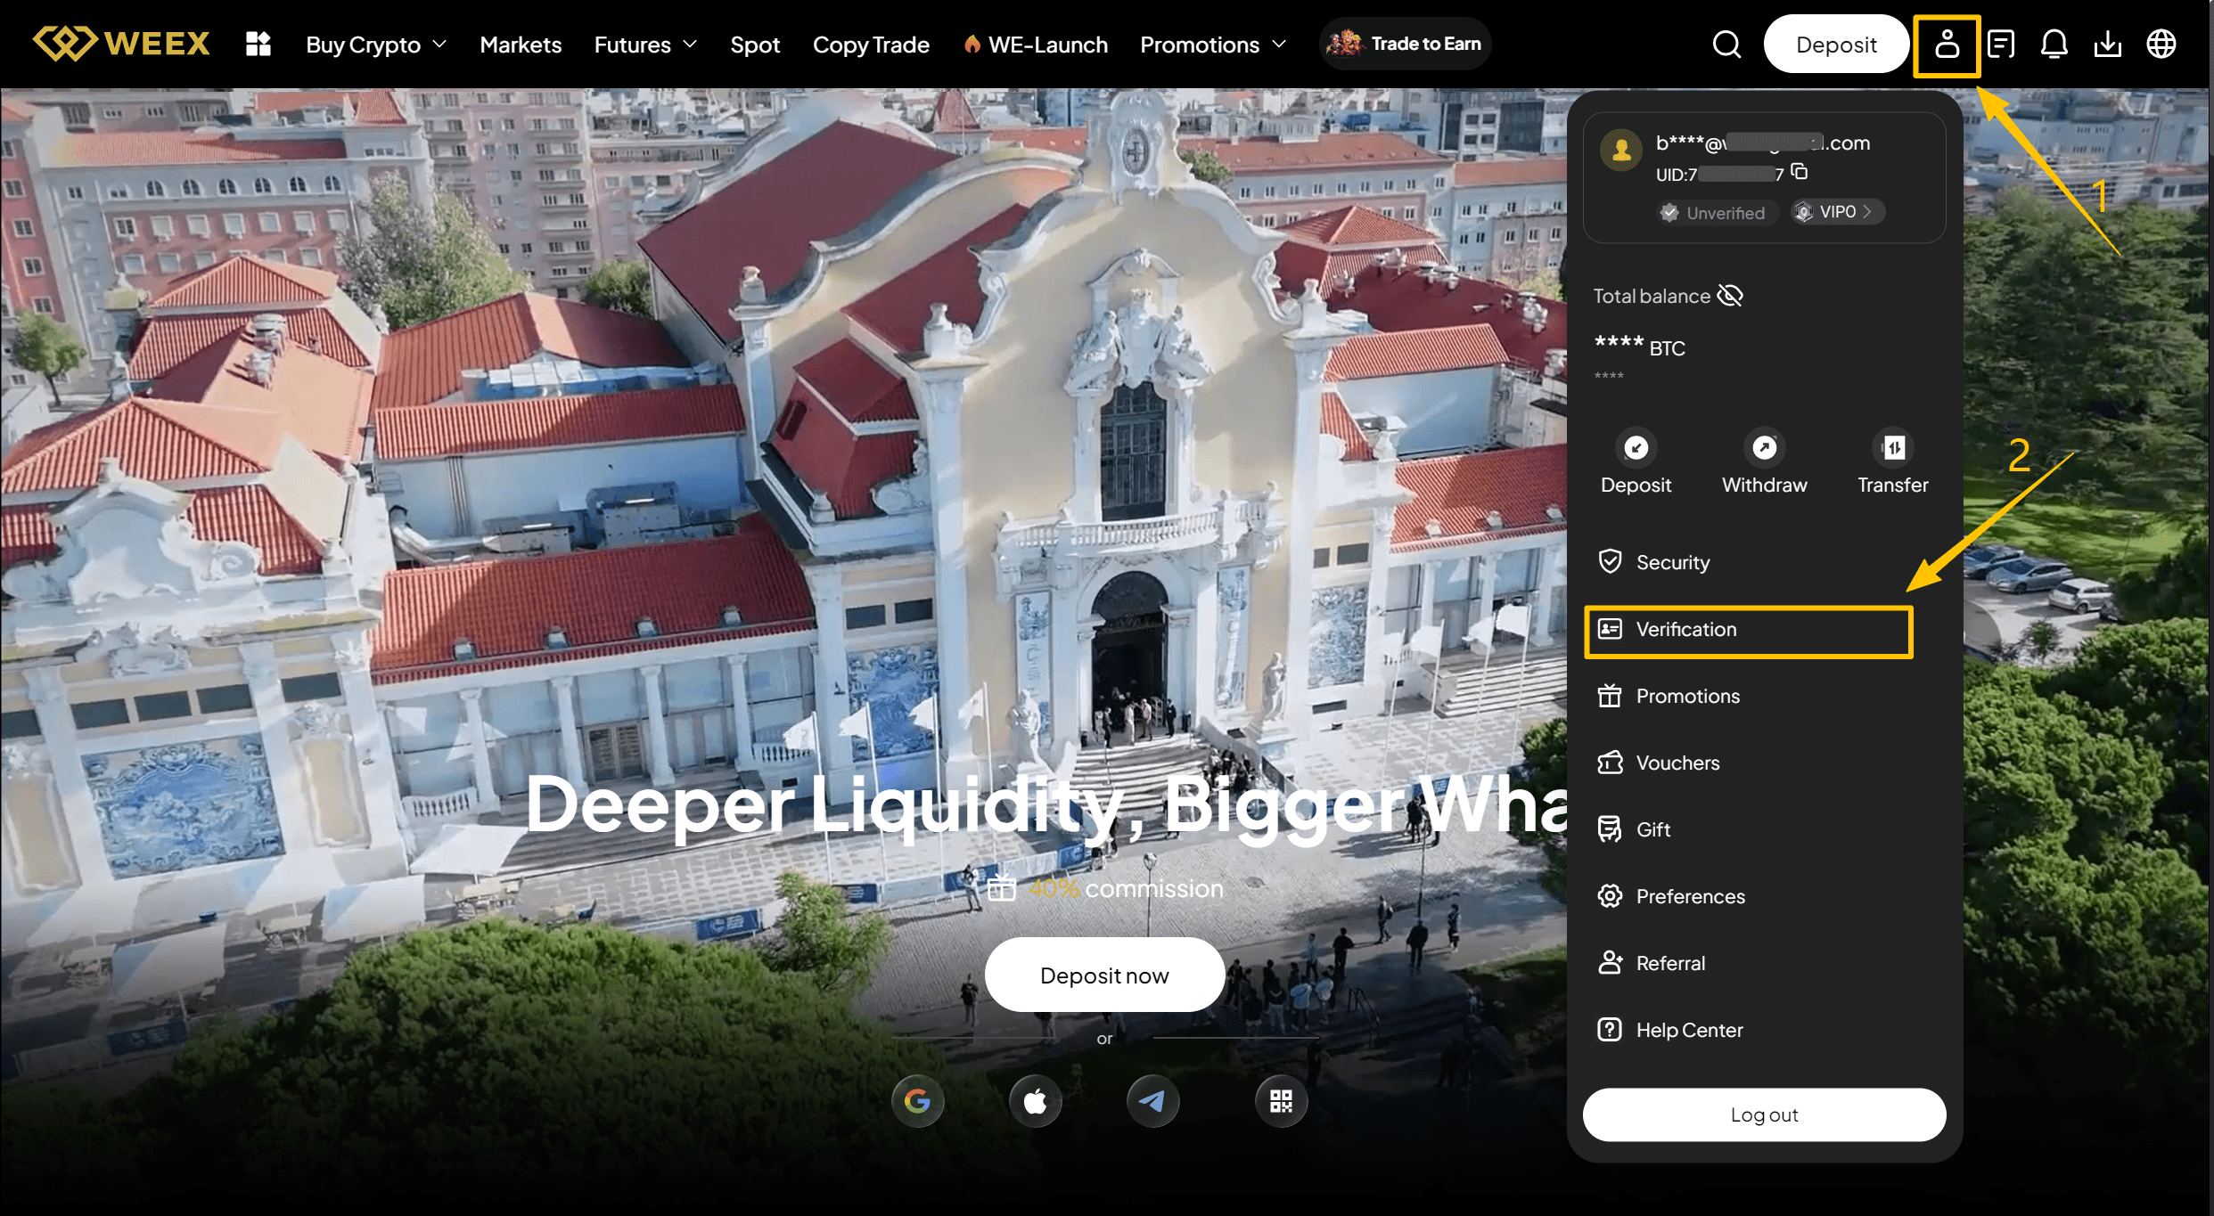Image resolution: width=2214 pixels, height=1216 pixels.
Task: Expand the Promotions nav dropdown
Action: click(1212, 45)
